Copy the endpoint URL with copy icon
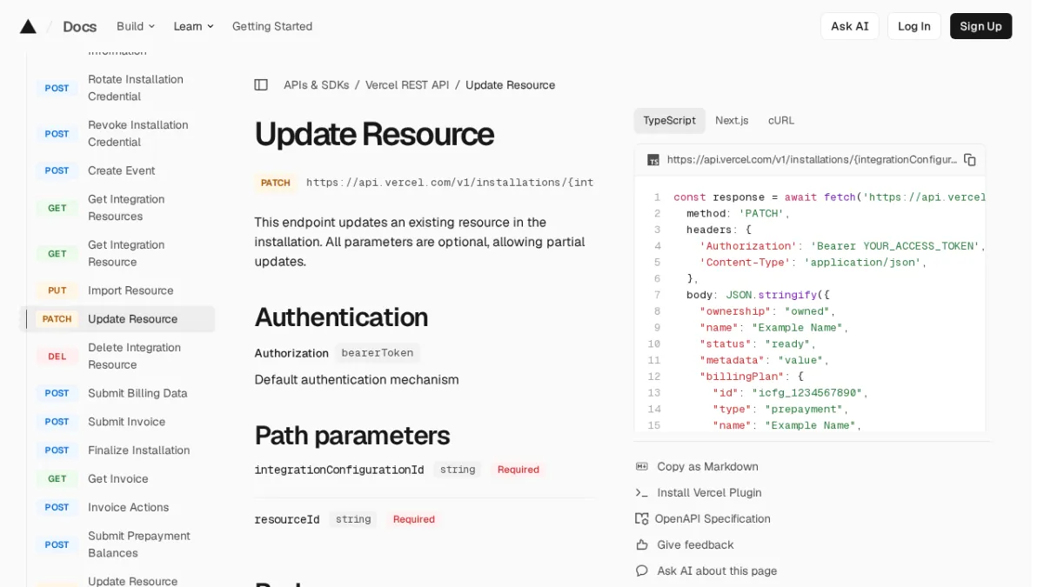The image size is (1044, 587). point(969,160)
